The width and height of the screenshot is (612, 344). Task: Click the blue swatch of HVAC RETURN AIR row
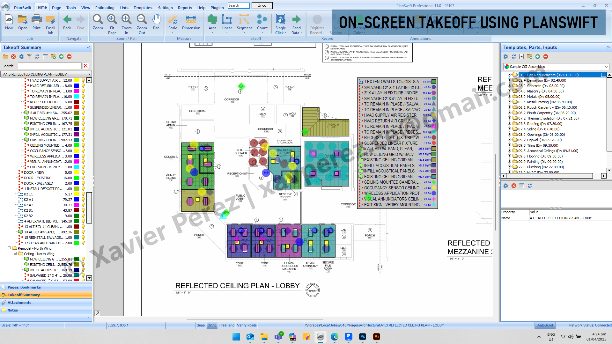(x=77, y=86)
